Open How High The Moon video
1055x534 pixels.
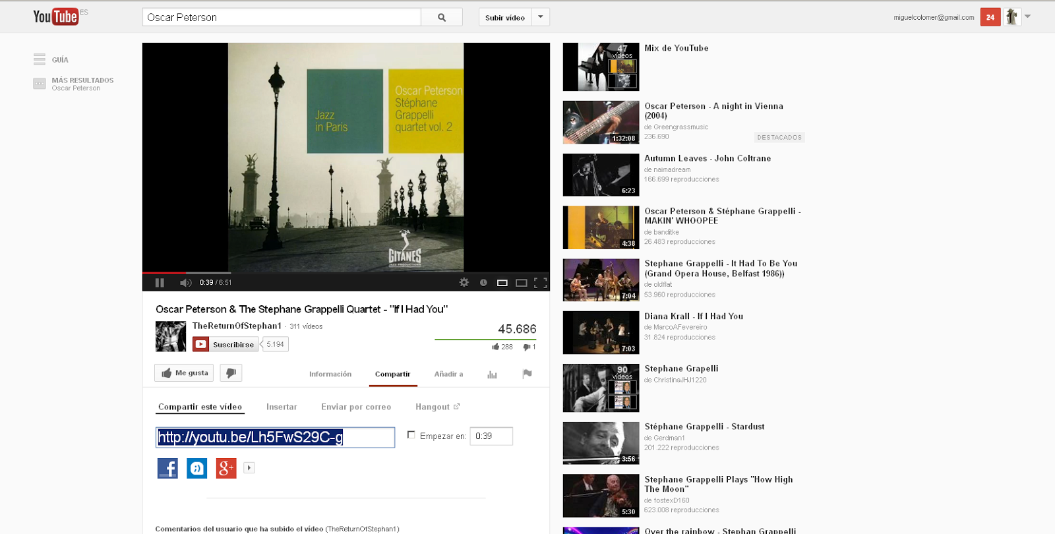(x=719, y=484)
